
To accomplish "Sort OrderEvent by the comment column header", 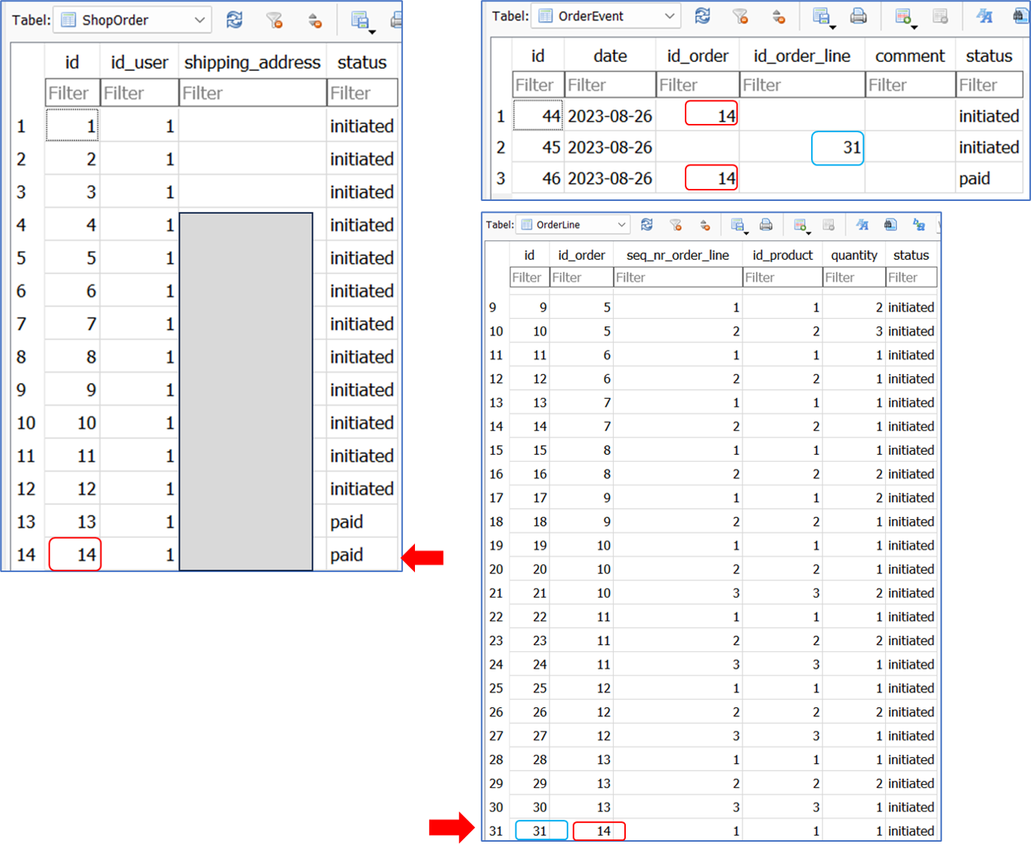I will tap(910, 56).
